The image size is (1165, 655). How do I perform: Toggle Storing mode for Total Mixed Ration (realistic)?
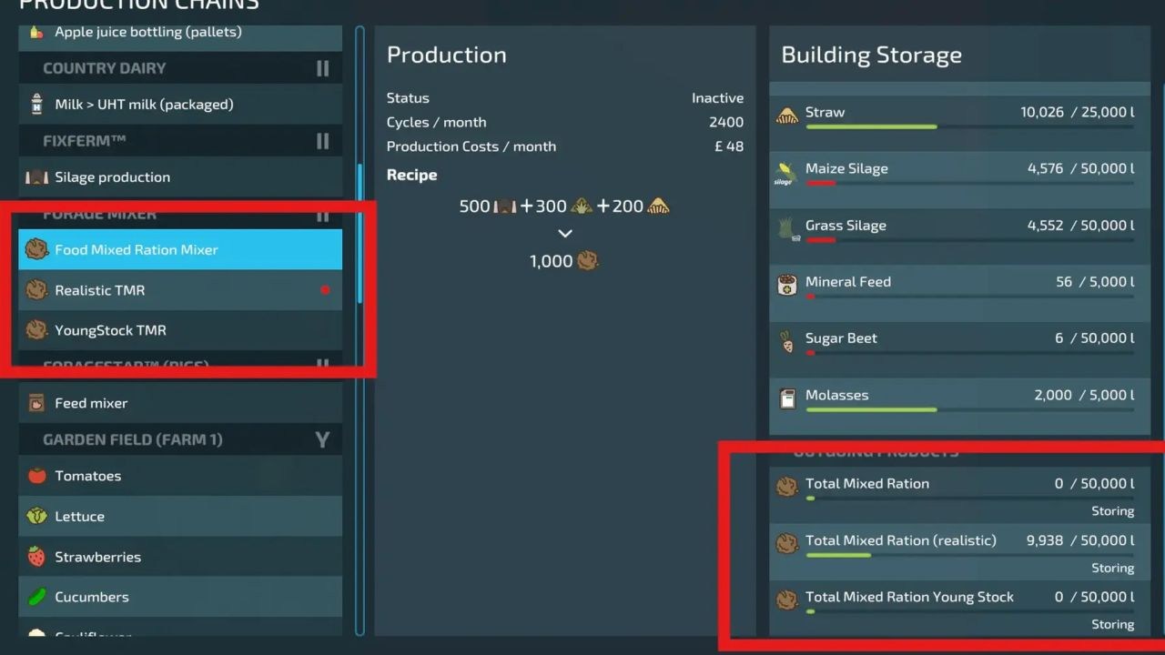[1112, 568]
